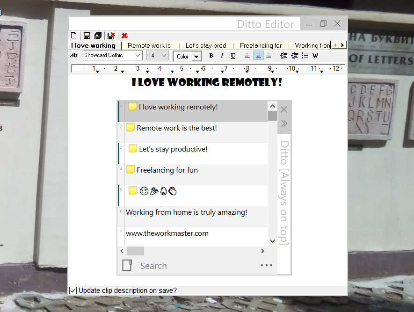Align text to the left
Viewport: 414px width, 312px height.
247,56
